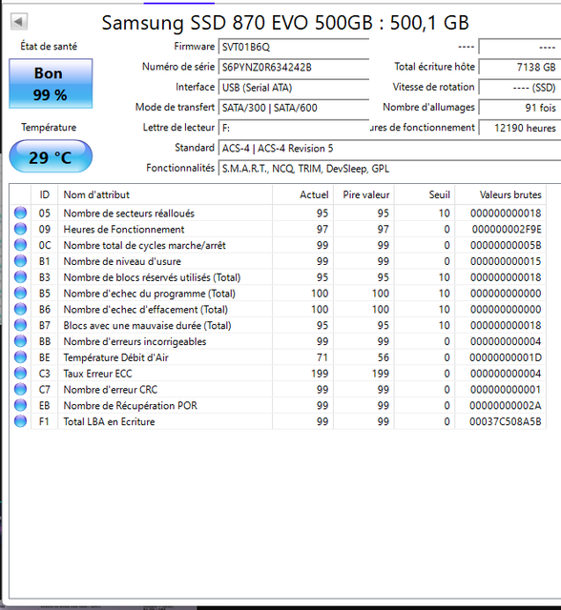Screen dimensions: 561x610
Task: Click the status orb for attribute 05
Action: (x=20, y=213)
